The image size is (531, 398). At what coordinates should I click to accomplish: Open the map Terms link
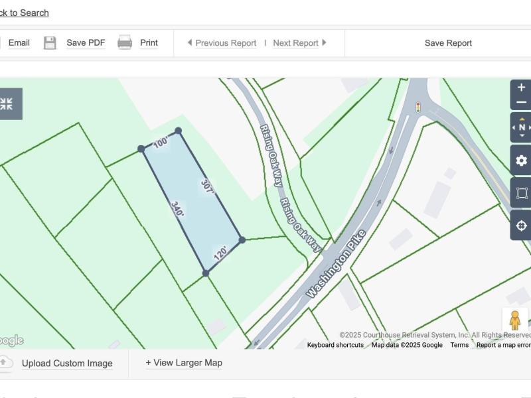point(459,345)
